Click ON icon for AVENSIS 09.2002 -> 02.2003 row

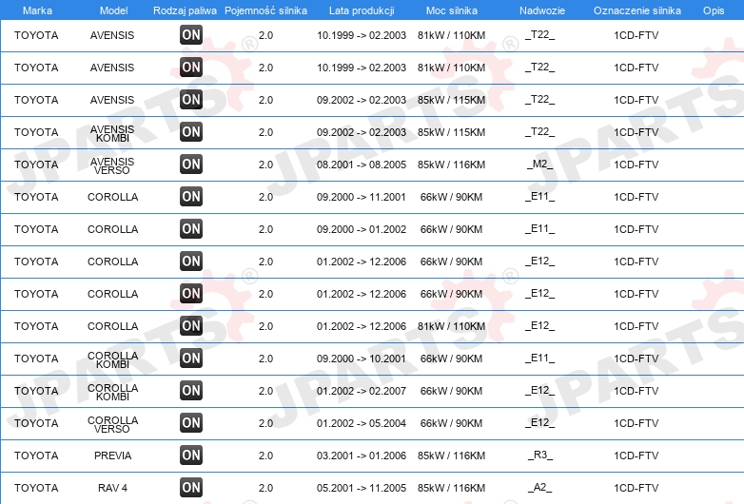[x=191, y=100]
